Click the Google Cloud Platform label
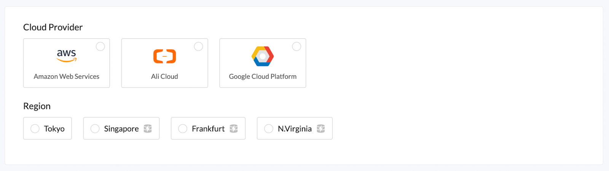Screen dimensions: 609x171 (263, 76)
